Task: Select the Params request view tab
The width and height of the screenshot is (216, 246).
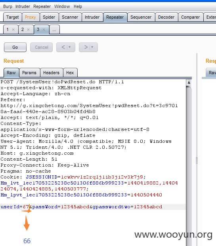Action: point(29,73)
